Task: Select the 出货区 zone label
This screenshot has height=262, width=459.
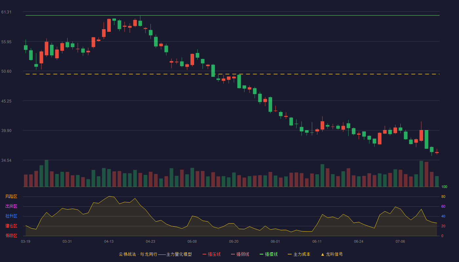Action: (x=11, y=206)
